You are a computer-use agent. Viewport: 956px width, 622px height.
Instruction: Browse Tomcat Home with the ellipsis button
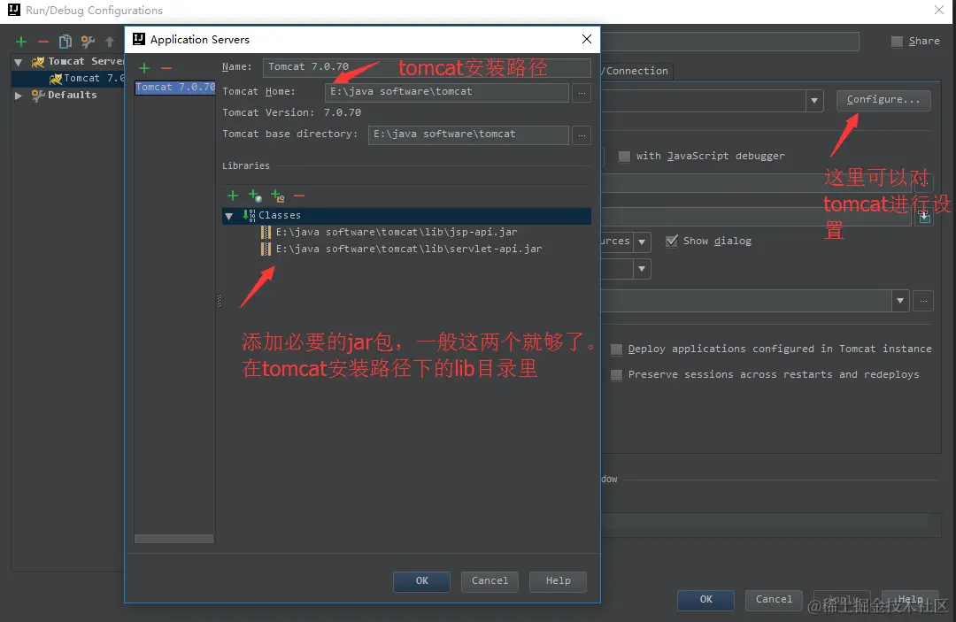(582, 92)
